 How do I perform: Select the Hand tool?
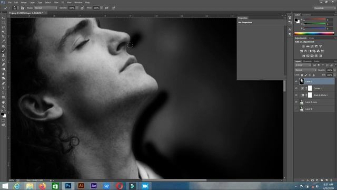coord(3,102)
